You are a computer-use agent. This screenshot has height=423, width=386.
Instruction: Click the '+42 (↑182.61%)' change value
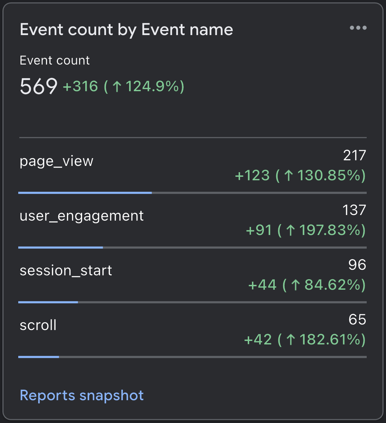[x=305, y=340]
